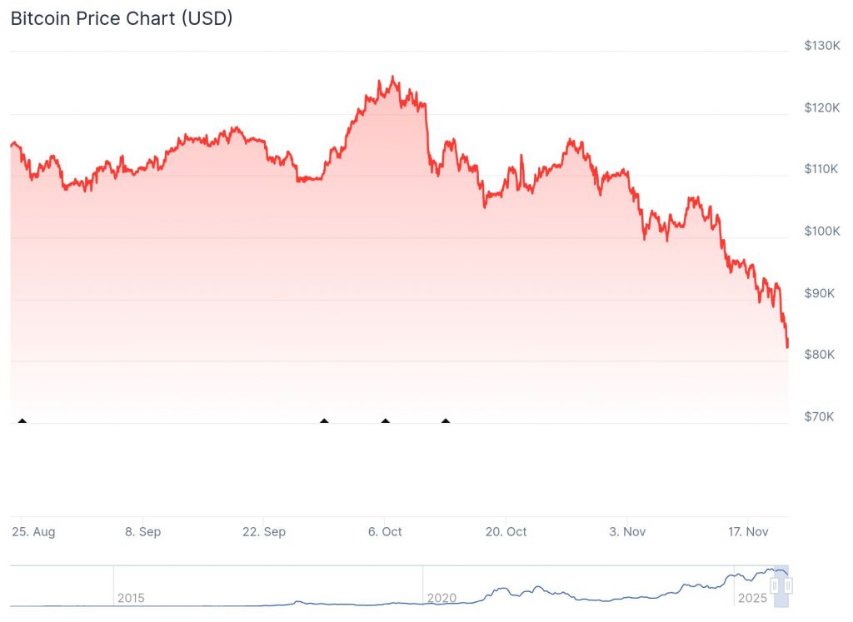This screenshot has height=622, width=853.
Task: Click the Bitcoin Price Chart (USD) title
Action: point(122,17)
